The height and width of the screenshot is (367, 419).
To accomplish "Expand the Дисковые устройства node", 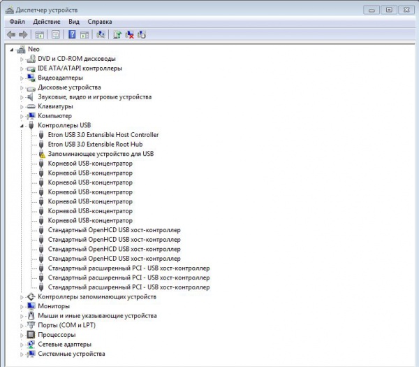I will tap(22, 88).
